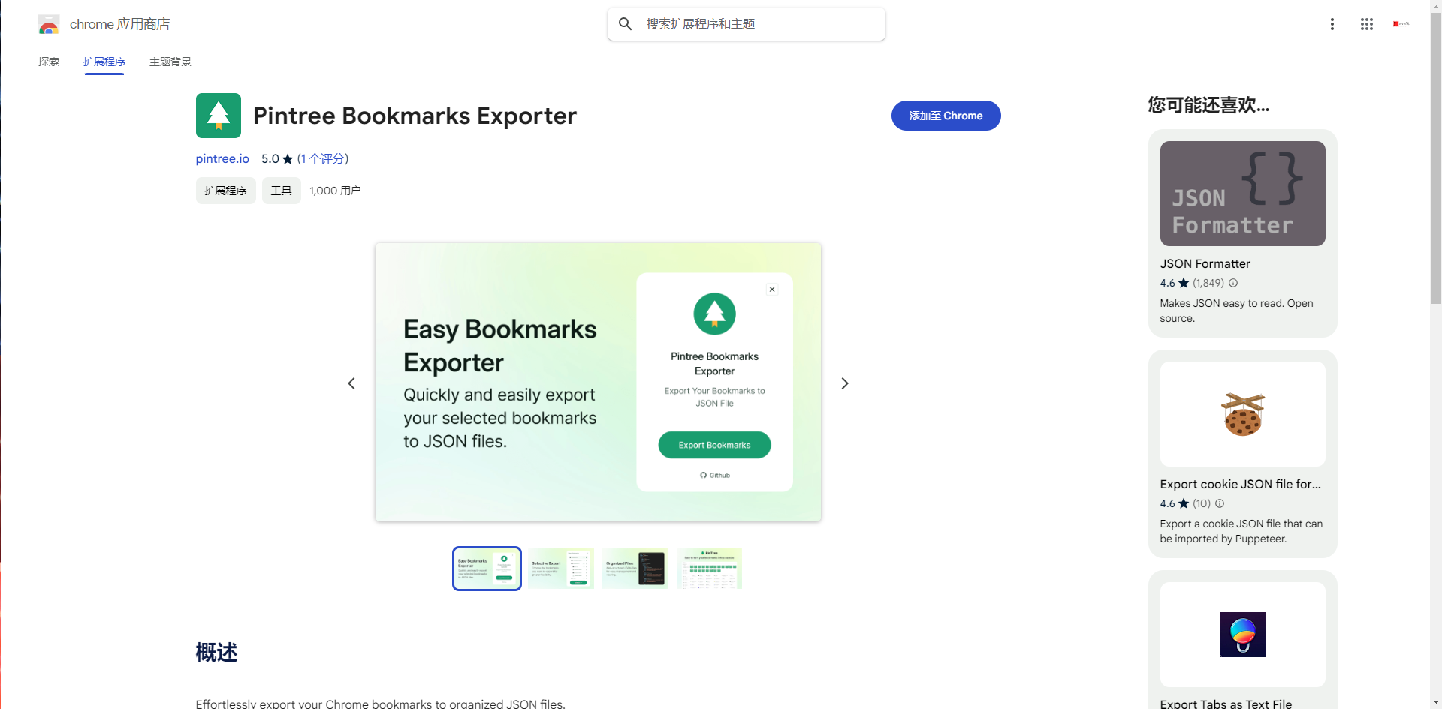1442x709 pixels.
Task: Click 'Export a cookie JSON file' description
Action: pos(1241,531)
